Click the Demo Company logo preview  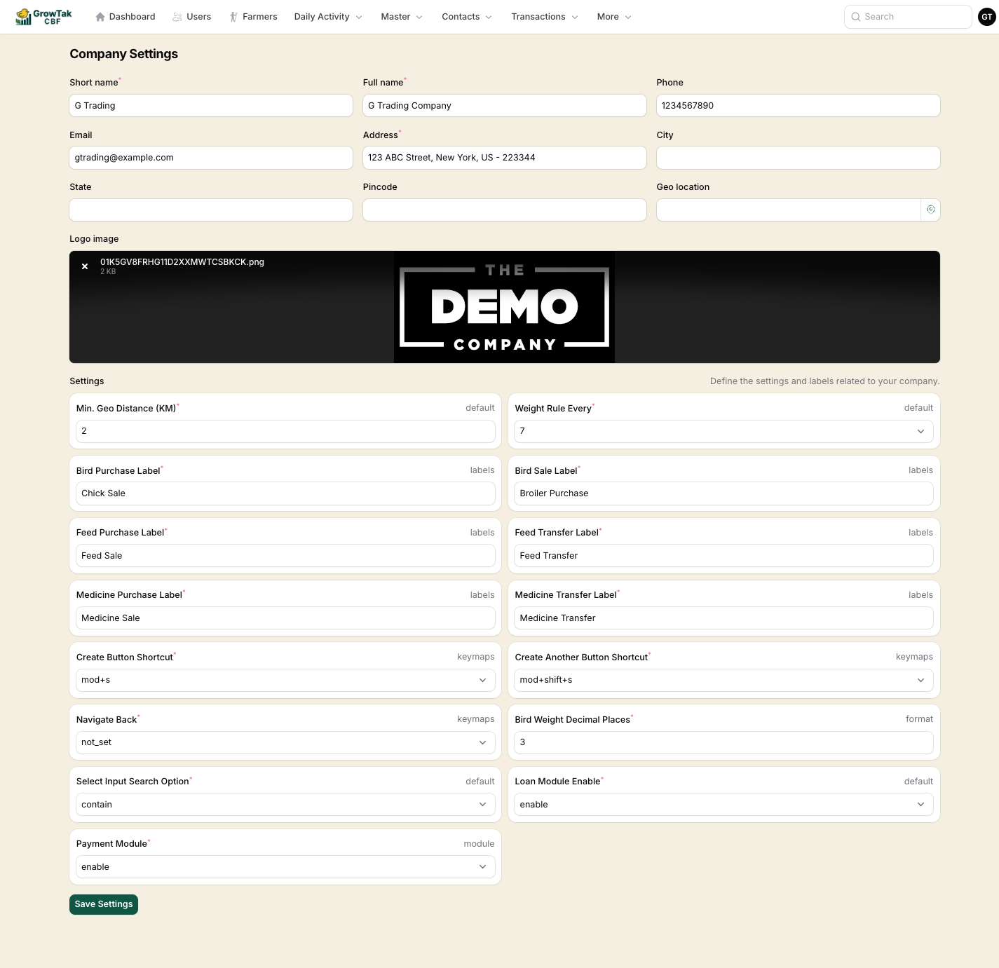504,307
